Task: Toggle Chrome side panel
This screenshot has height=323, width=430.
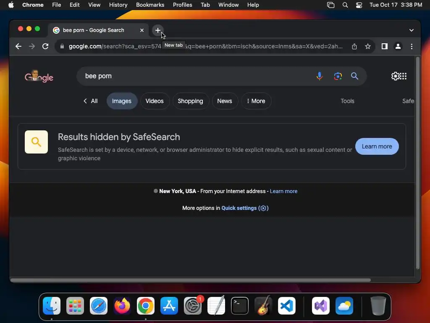Action: 385,46
